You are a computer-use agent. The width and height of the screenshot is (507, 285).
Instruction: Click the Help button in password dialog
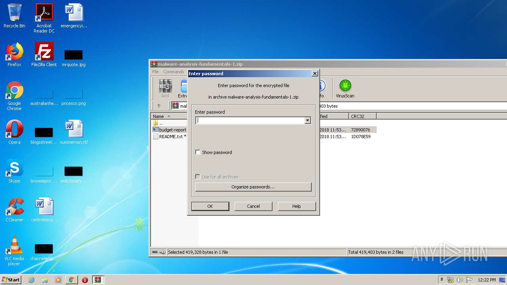click(297, 206)
